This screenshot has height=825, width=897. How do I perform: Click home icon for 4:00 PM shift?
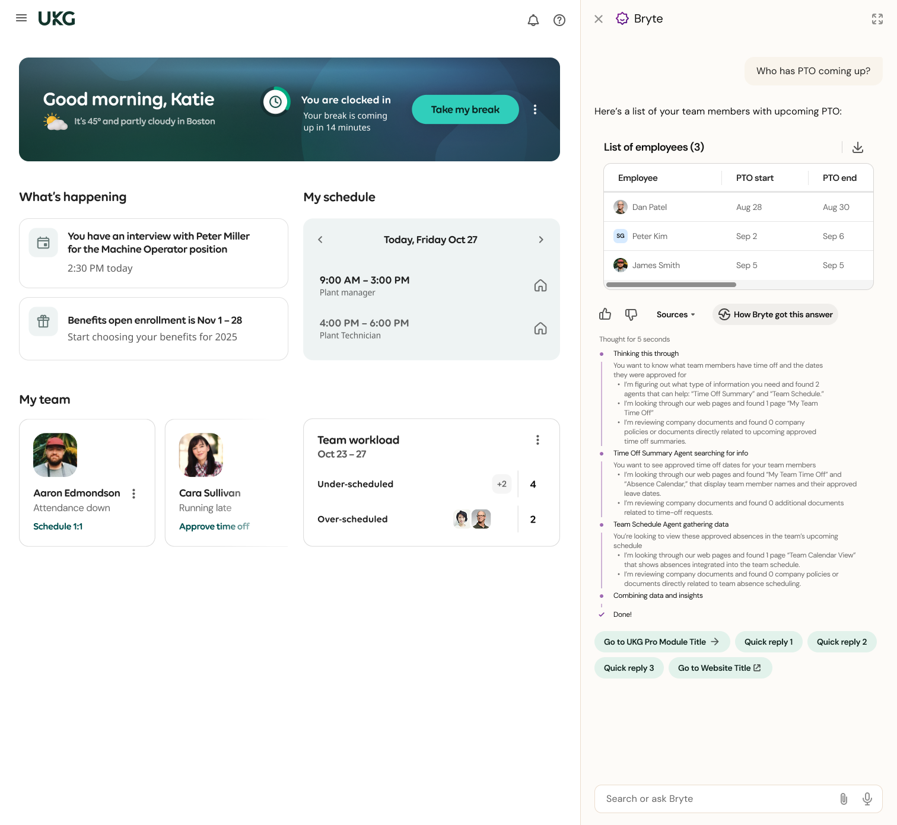click(540, 329)
